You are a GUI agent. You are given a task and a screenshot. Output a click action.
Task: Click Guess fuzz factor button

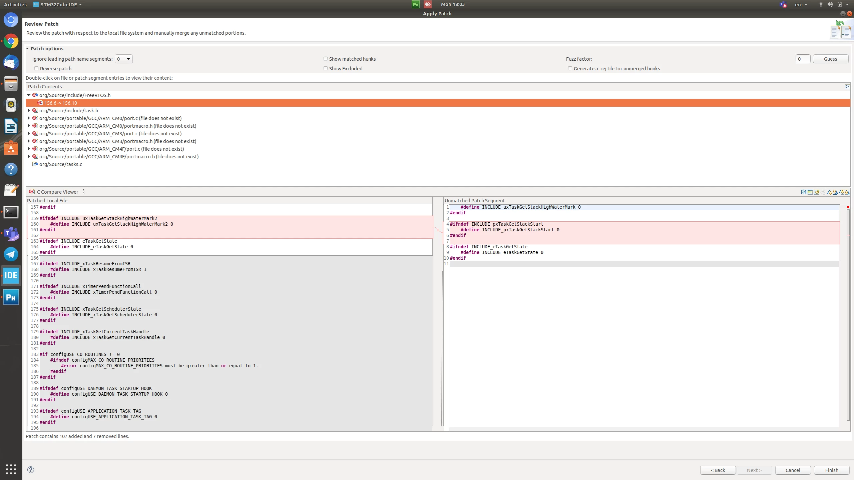click(x=830, y=59)
